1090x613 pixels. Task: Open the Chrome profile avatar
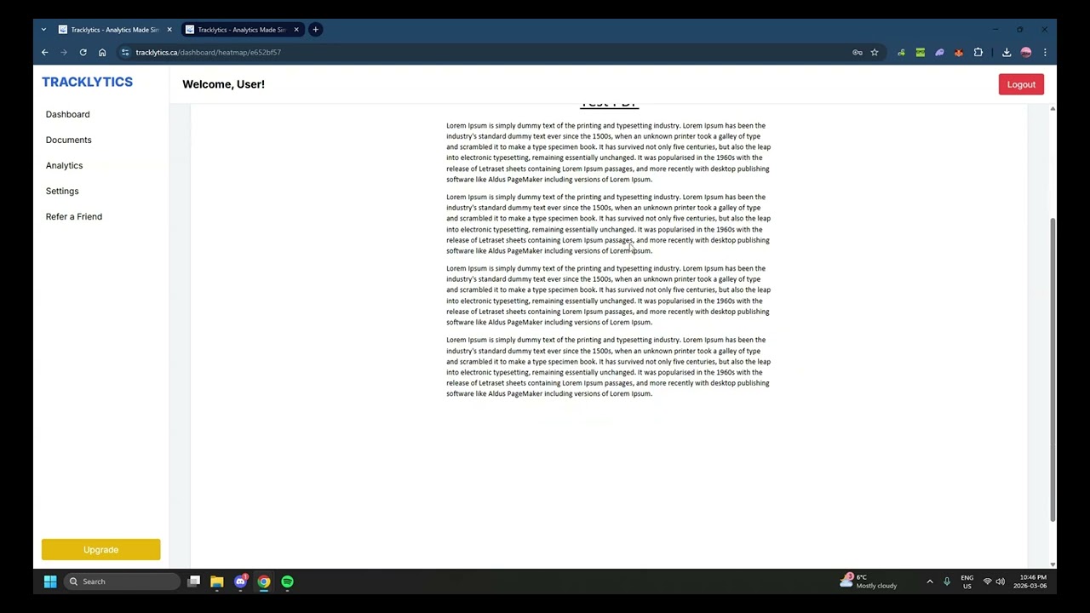[x=1026, y=52]
